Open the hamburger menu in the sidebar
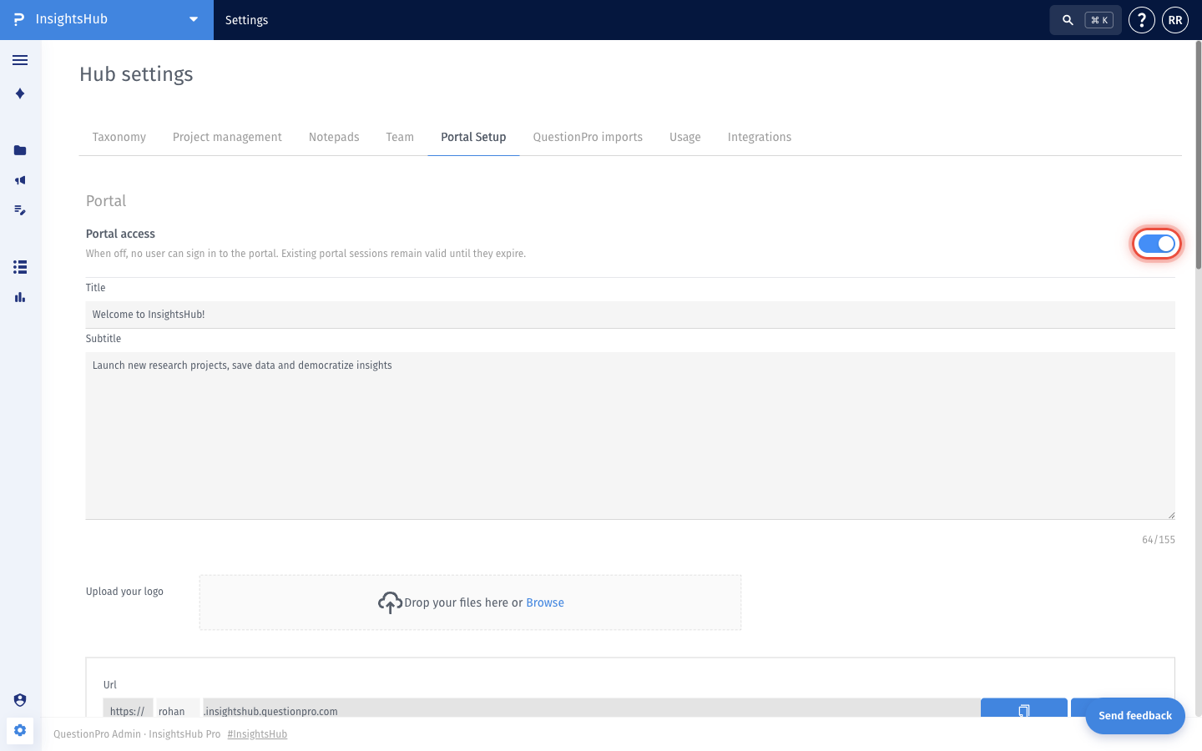This screenshot has height=751, width=1202. [x=20, y=60]
